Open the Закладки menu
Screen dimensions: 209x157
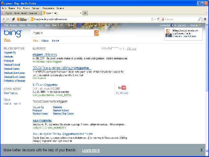click(x=36, y=8)
